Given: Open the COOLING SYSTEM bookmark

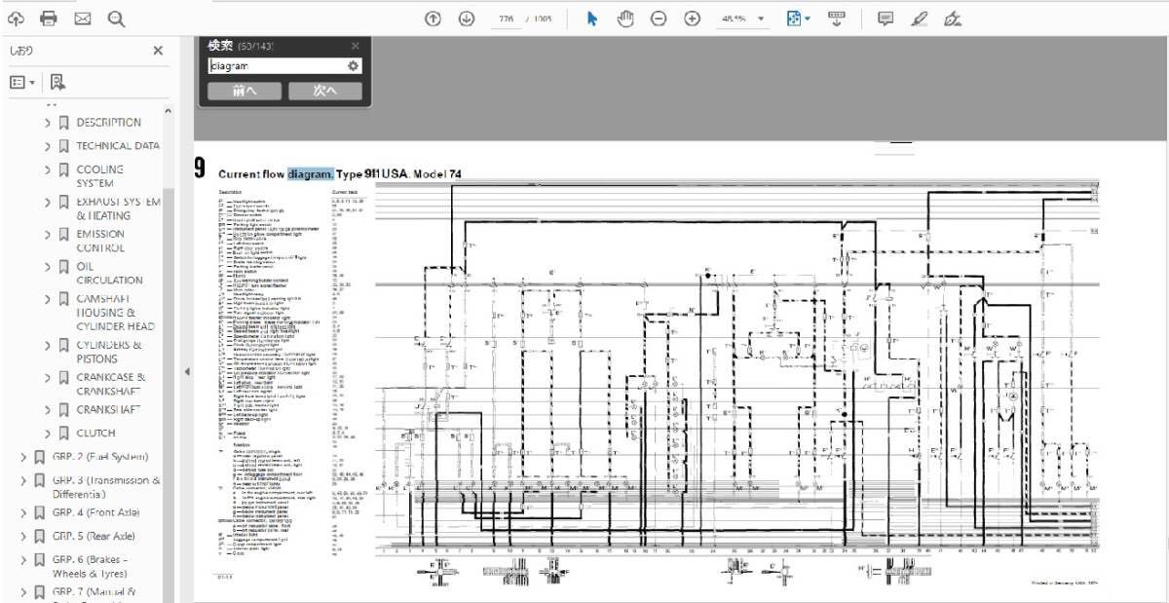Looking at the screenshot, I should click(100, 176).
